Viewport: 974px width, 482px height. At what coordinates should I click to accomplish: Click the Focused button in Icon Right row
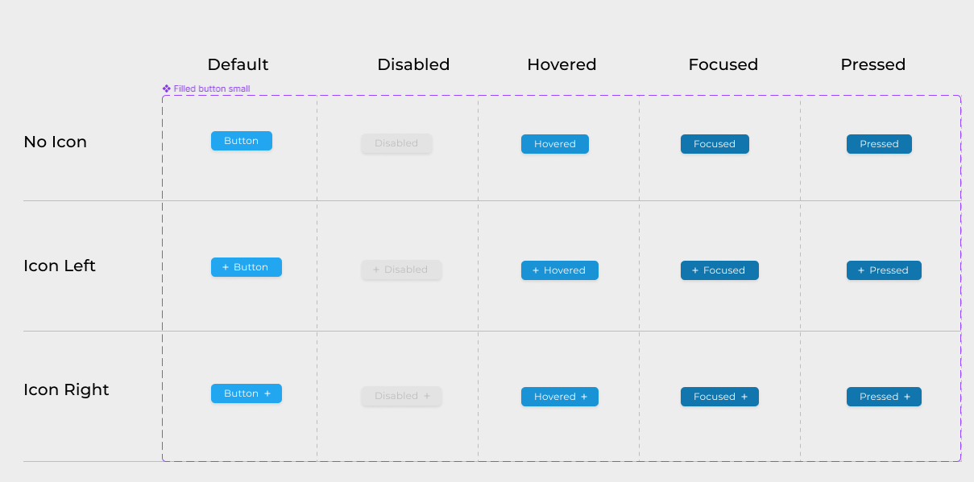point(719,397)
